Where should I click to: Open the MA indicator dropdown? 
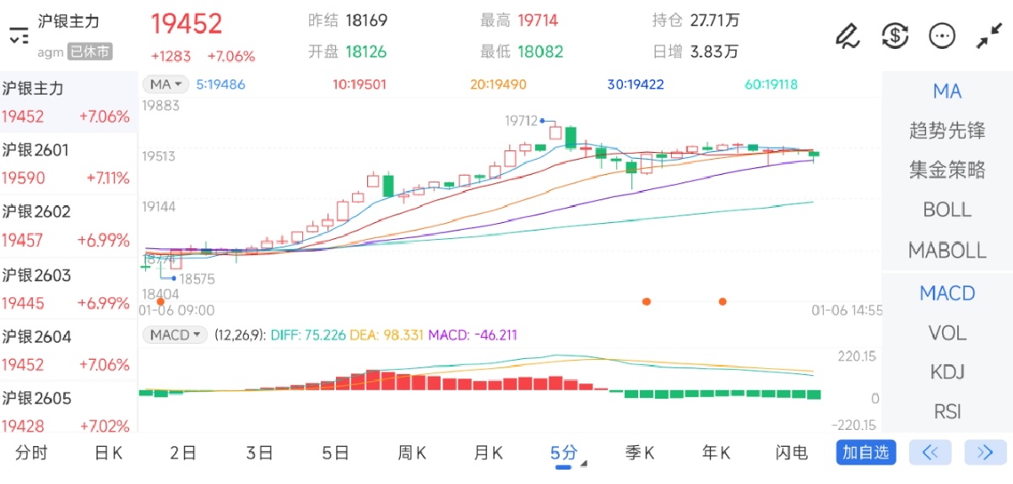click(x=165, y=84)
